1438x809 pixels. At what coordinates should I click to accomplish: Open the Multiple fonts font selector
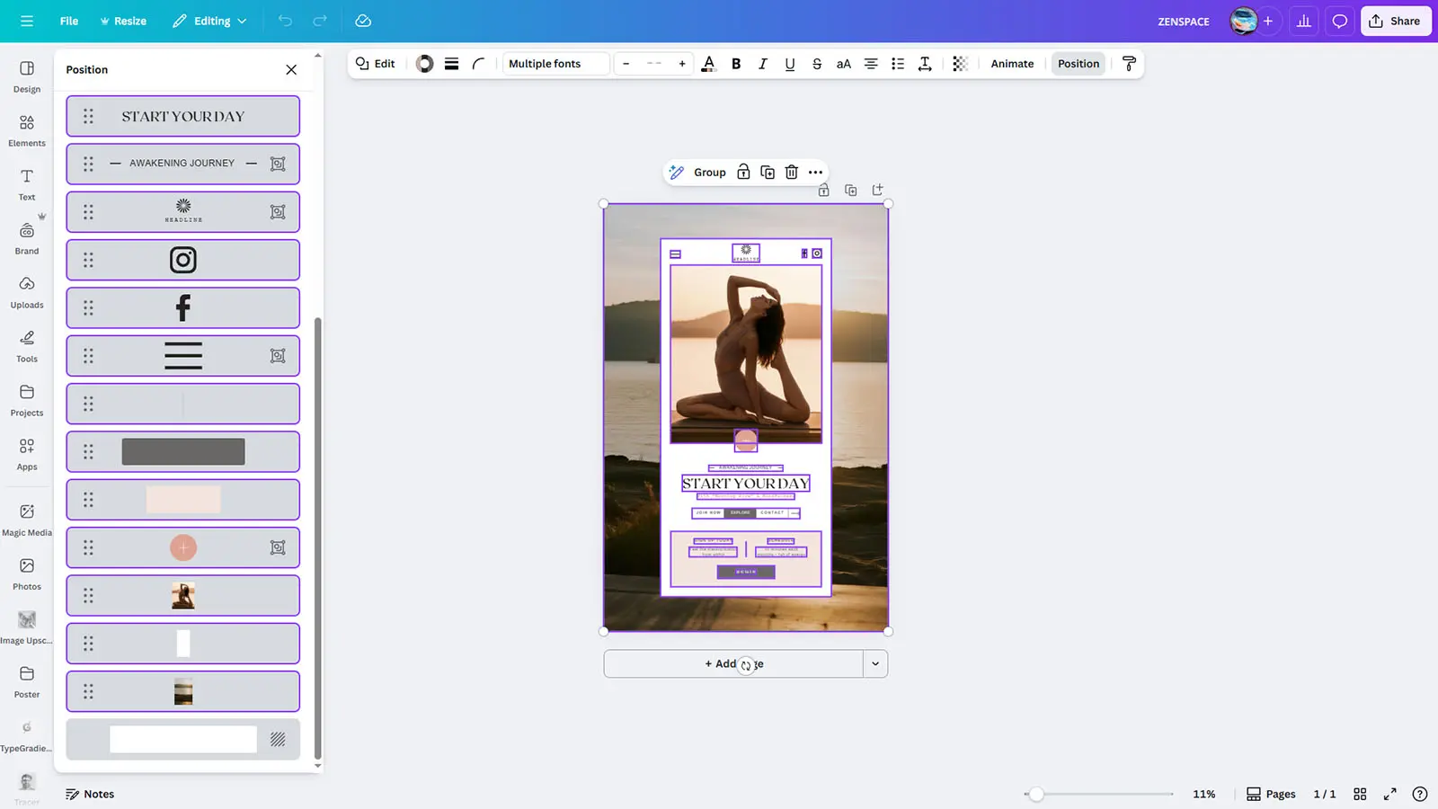(555, 64)
